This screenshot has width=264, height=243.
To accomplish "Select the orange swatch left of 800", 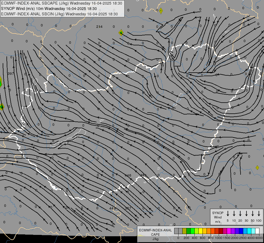I will (x=209, y=231).
